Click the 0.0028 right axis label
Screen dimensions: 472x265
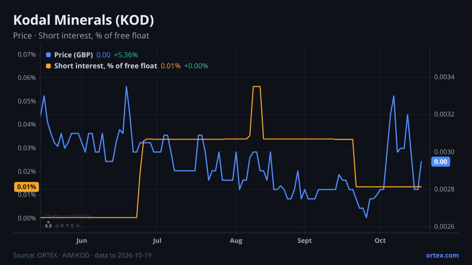tap(444, 189)
